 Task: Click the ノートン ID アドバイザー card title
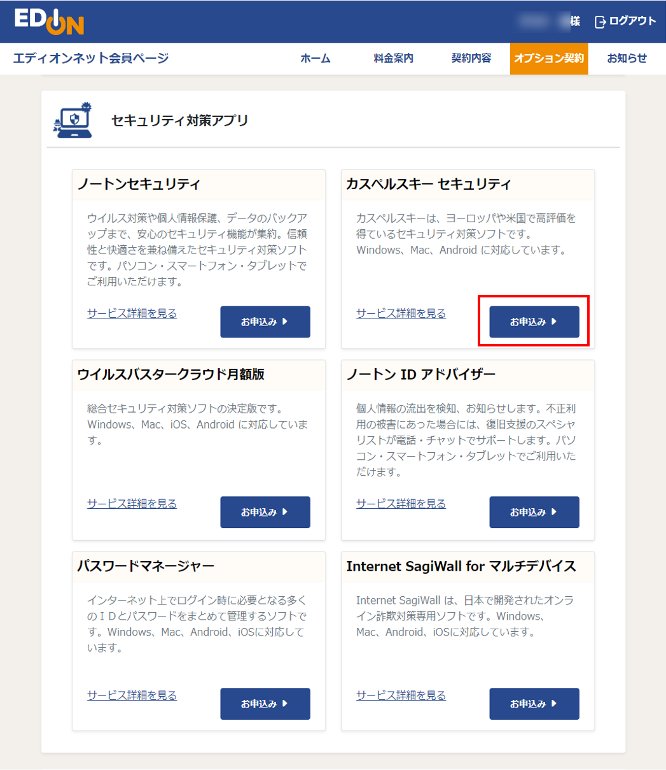420,375
